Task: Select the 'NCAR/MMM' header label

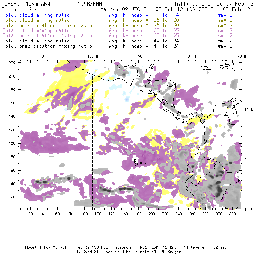Action: click(90, 4)
